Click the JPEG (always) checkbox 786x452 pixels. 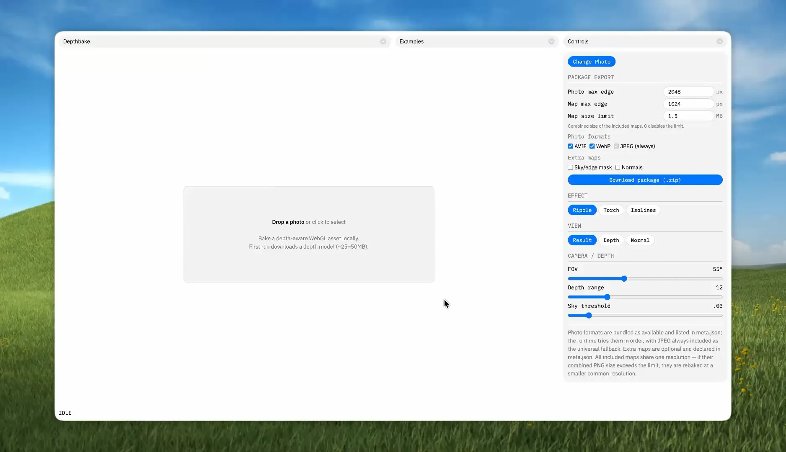pyautogui.click(x=616, y=146)
